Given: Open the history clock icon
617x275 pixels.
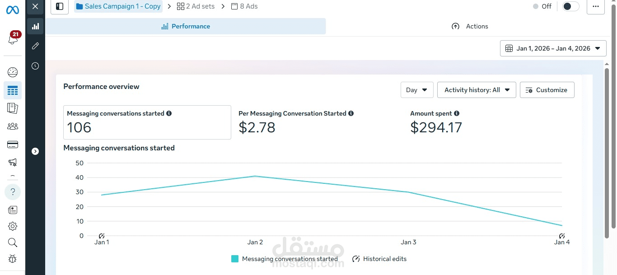Looking at the screenshot, I should (35, 66).
